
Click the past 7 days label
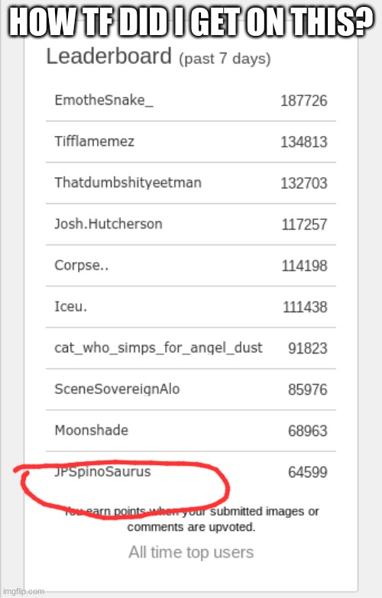tap(225, 59)
